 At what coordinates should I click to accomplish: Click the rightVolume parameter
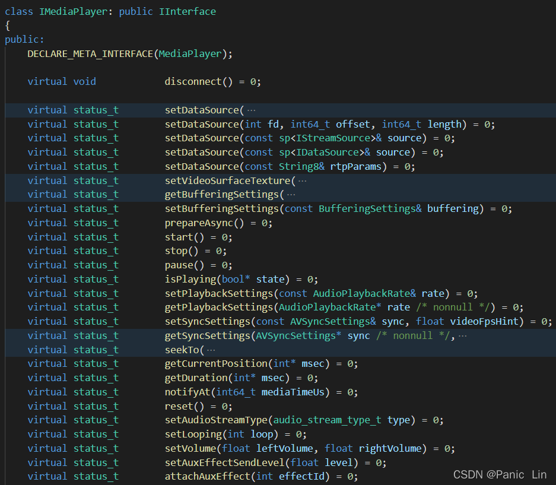click(x=390, y=449)
